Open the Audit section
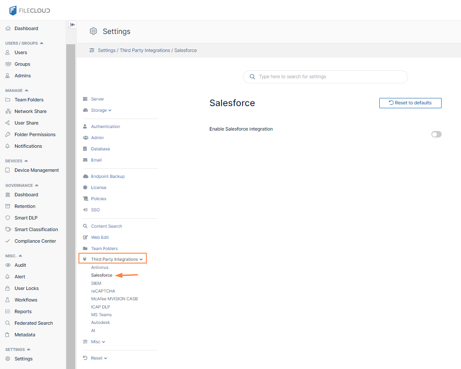461x369 pixels. [x=20, y=265]
